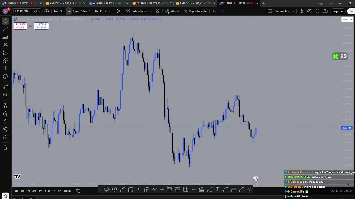Image resolution: width=355 pixels, height=199 pixels.
Task: Expand the timeframe list chevron after S
Action: (x=110, y=11)
